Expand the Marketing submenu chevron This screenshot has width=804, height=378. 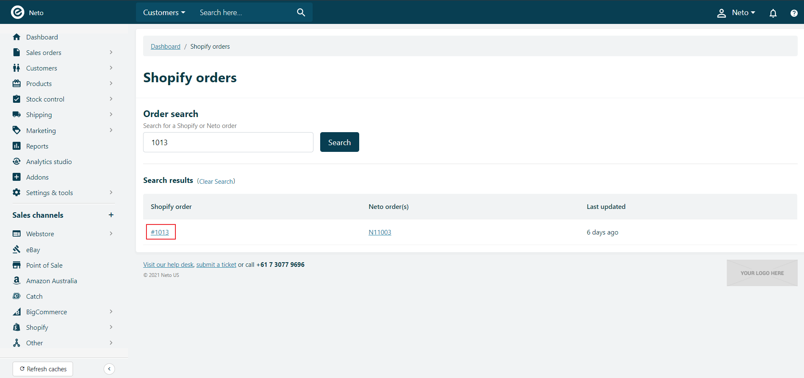pyautogui.click(x=111, y=130)
